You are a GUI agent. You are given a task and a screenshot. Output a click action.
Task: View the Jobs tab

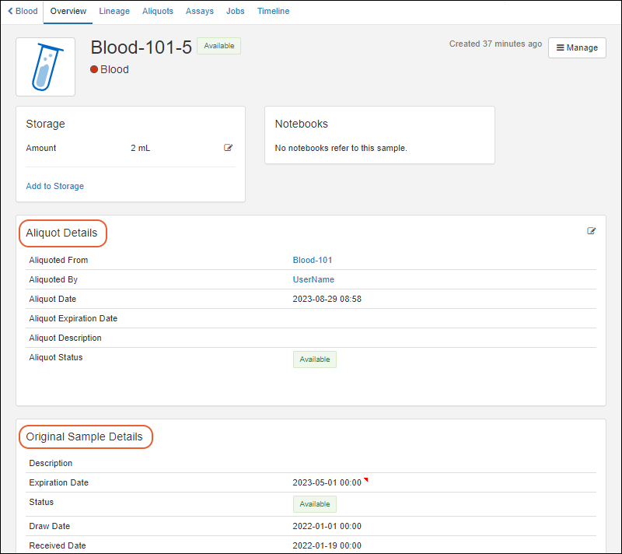[235, 12]
